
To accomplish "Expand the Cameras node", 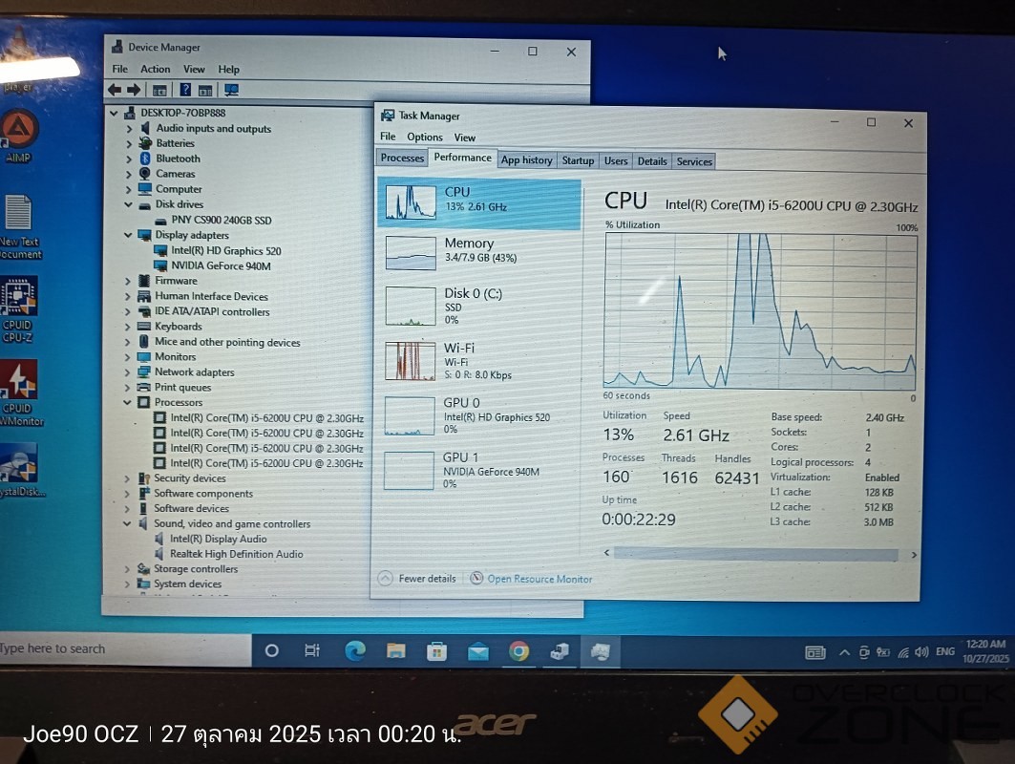I will [129, 174].
